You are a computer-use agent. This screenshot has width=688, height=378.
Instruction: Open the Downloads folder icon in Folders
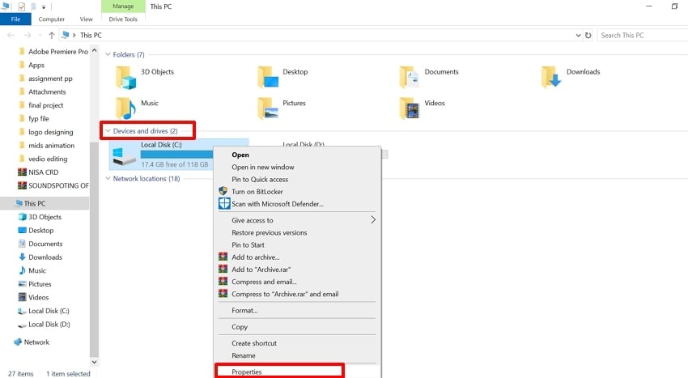tap(551, 77)
